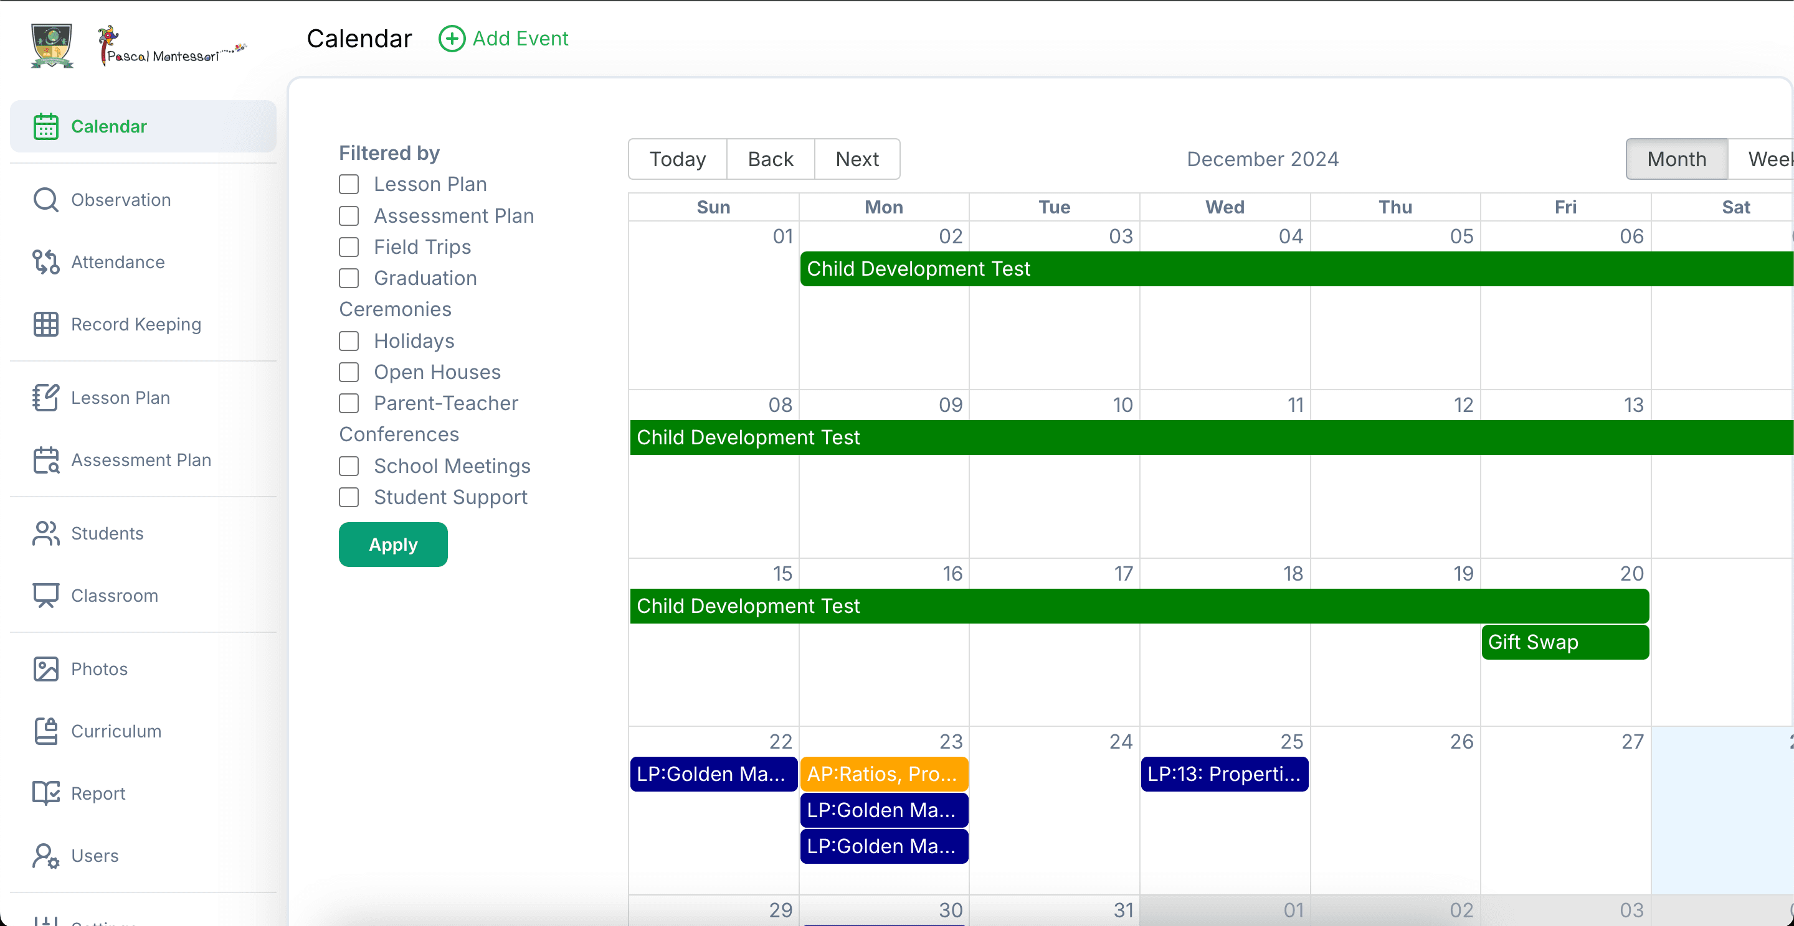Select date 18 on the calendar
This screenshot has height=926, width=1794.
tap(1293, 574)
